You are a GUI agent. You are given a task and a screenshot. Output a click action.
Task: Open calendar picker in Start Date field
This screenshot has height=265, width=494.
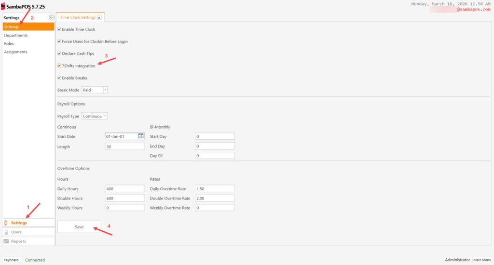[141, 136]
